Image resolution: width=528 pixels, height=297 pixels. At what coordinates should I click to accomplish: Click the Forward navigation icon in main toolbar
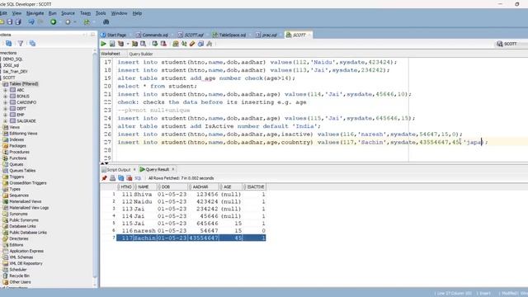pyautogui.click(x=68, y=22)
